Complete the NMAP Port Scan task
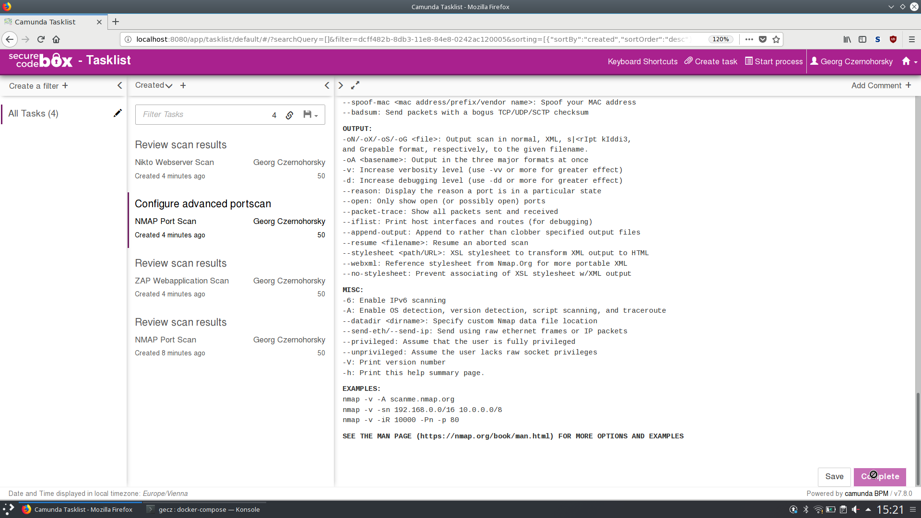 pyautogui.click(x=880, y=477)
